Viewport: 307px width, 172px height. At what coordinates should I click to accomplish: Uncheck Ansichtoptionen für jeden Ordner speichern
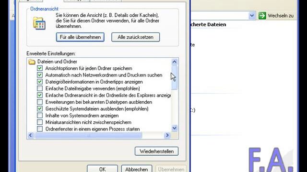(x=40, y=68)
